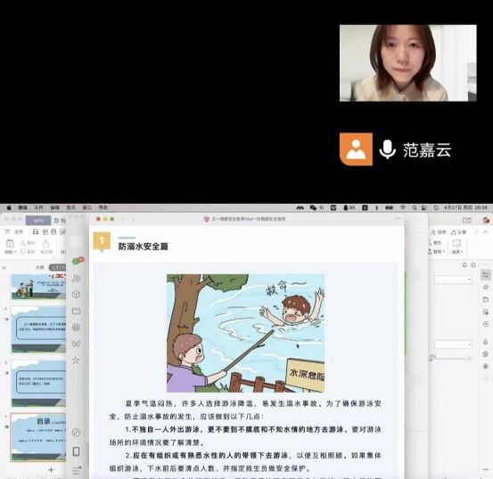The image size is (493, 479).
Task: Go back in the article window
Action: 122,219
